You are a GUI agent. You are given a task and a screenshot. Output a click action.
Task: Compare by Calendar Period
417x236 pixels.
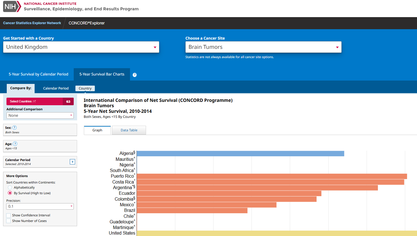[x=56, y=88]
